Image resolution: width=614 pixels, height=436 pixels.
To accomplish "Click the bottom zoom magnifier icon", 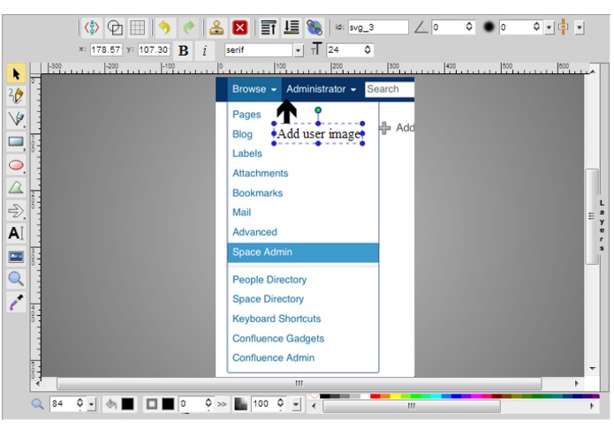I will pos(38,403).
